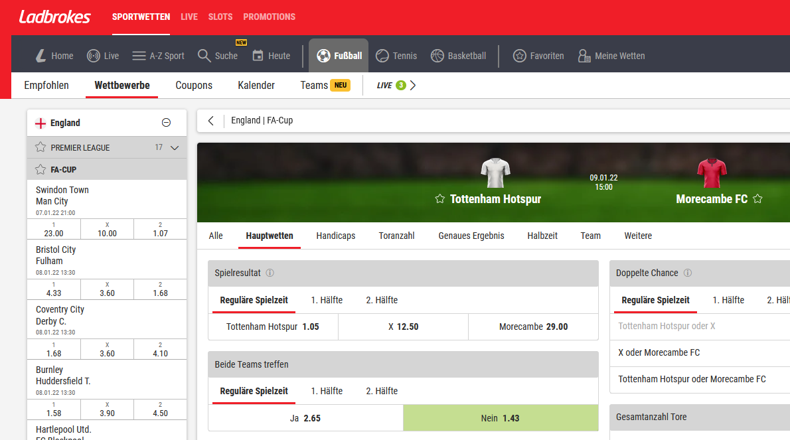The image size is (790, 440).
Task: Select 2. Hälfte under Spielresultat
Action: coord(382,300)
